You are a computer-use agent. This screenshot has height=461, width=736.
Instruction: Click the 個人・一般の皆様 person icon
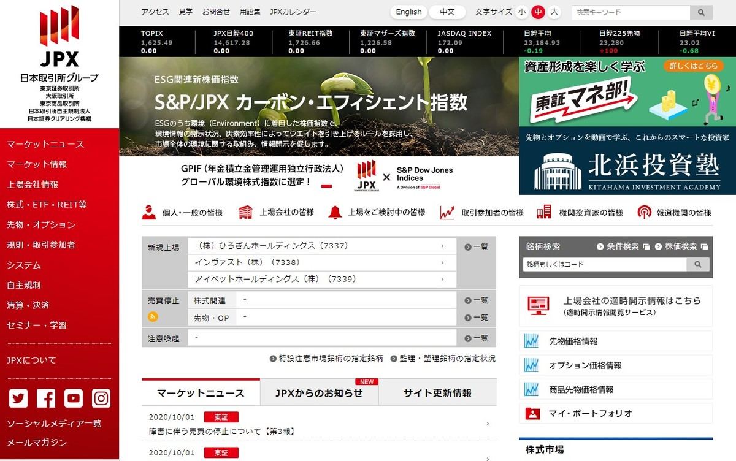point(148,212)
